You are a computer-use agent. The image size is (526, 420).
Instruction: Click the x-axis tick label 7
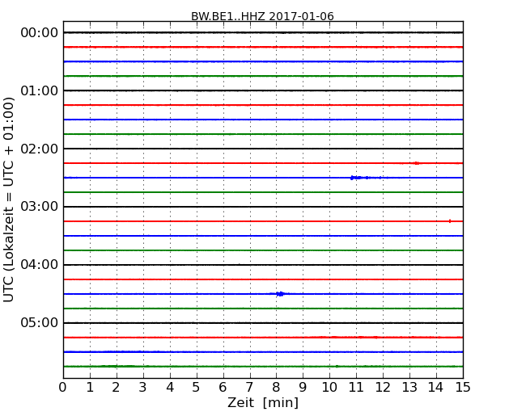click(x=249, y=388)
